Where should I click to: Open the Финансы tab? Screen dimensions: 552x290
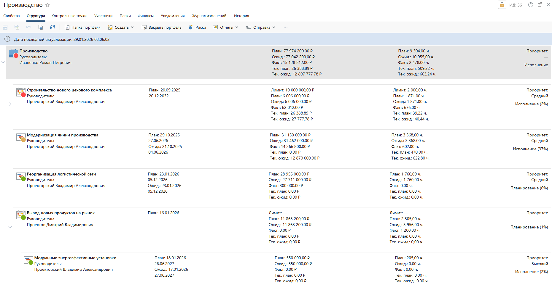[x=145, y=16]
